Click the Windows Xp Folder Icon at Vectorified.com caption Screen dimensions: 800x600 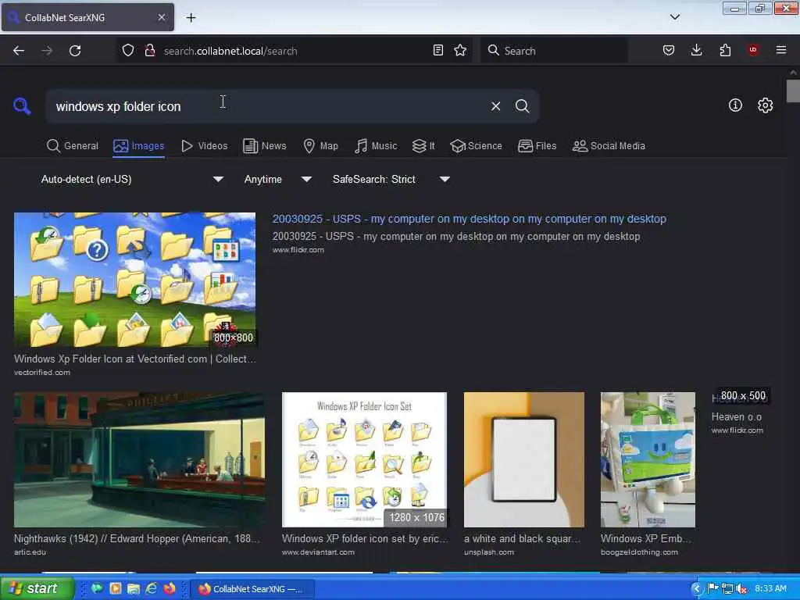[134, 359]
